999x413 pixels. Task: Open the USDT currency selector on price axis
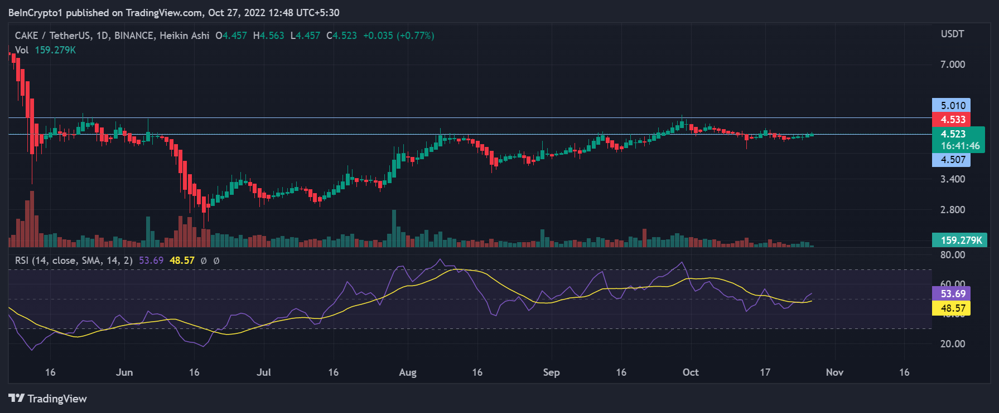point(952,34)
